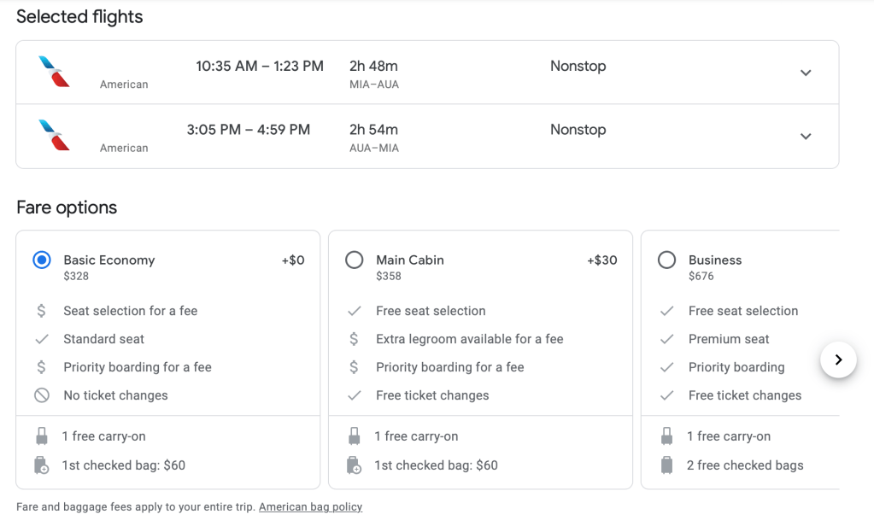874x526 pixels.
Task: Click the Main Cabin +$30 price difference
Action: pos(601,260)
